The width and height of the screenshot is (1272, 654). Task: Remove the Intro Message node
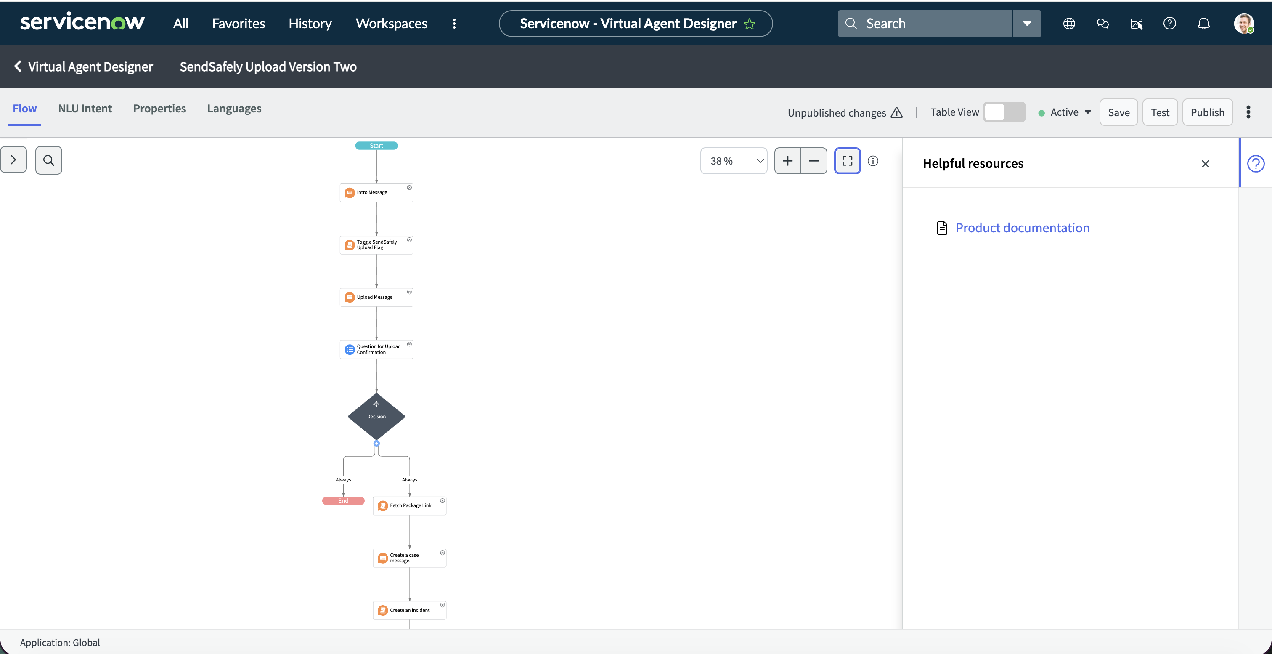(409, 188)
